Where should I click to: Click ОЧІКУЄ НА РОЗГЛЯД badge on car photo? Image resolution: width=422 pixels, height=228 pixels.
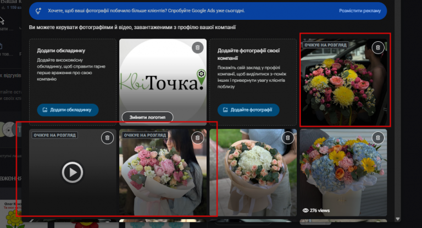point(325,45)
